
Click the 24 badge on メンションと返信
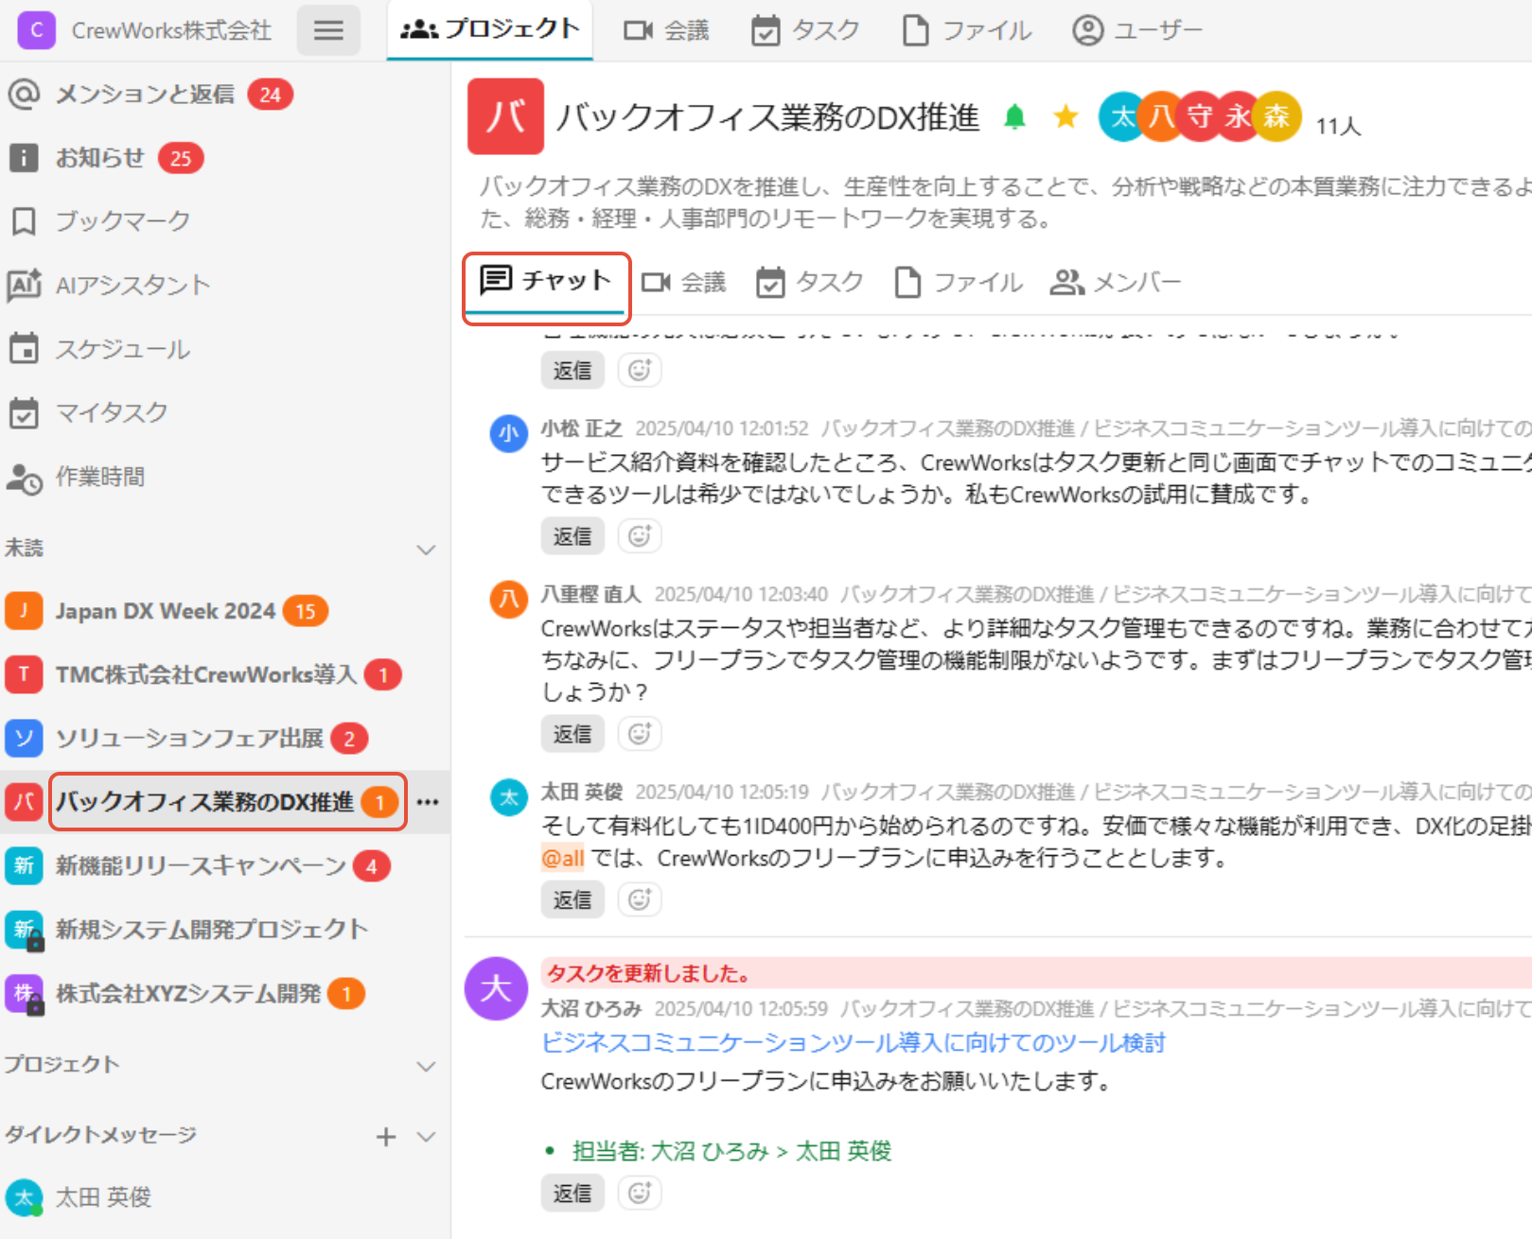click(x=271, y=95)
